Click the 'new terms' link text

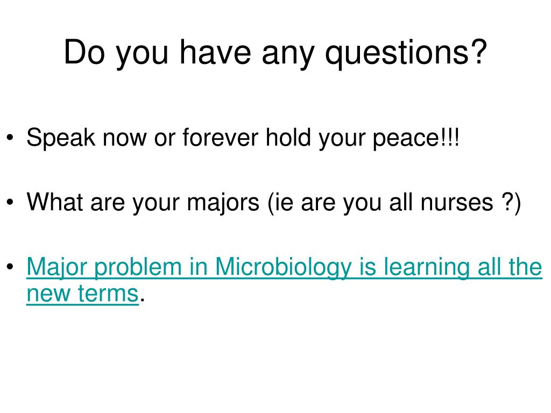point(82,293)
